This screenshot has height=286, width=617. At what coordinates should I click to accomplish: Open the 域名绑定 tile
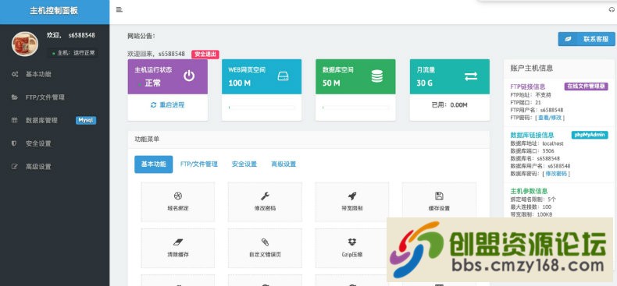coord(178,202)
